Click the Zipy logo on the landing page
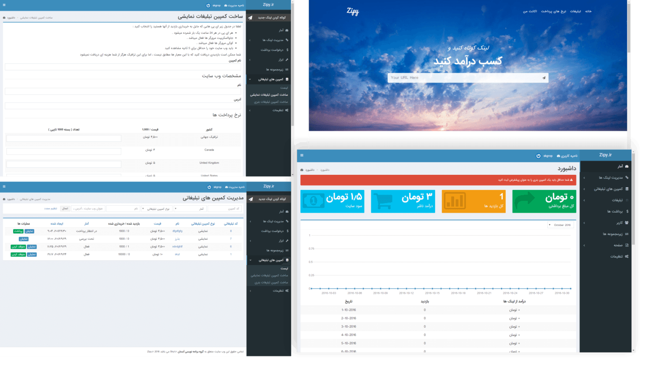Screen dimensions: 653x370 [x=353, y=12]
